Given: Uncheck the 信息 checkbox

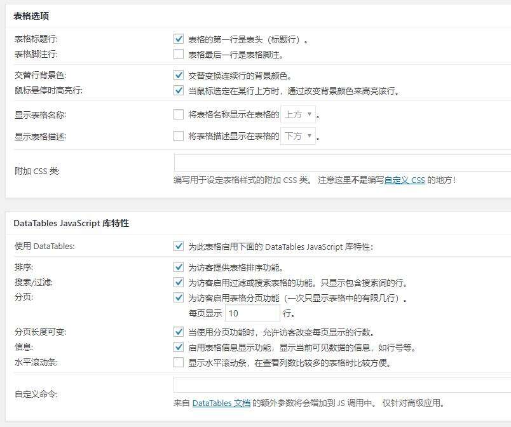Looking at the screenshot, I should (179, 347).
